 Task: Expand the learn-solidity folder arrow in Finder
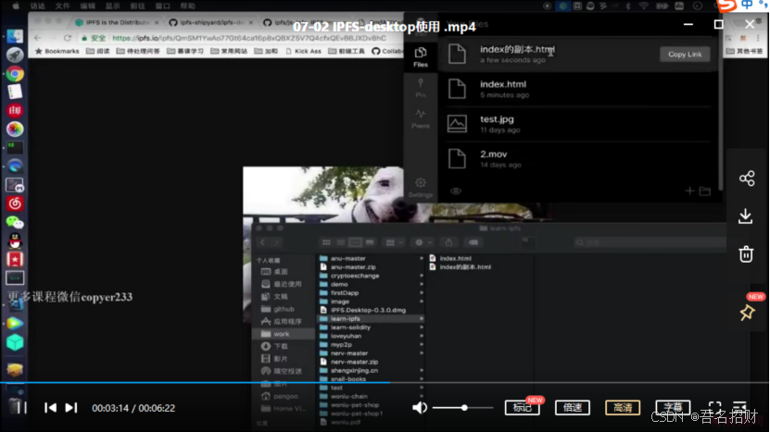click(422, 327)
